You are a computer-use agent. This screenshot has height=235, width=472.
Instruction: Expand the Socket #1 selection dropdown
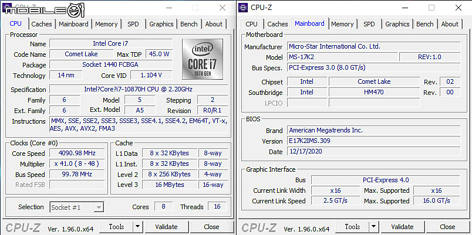(x=99, y=207)
